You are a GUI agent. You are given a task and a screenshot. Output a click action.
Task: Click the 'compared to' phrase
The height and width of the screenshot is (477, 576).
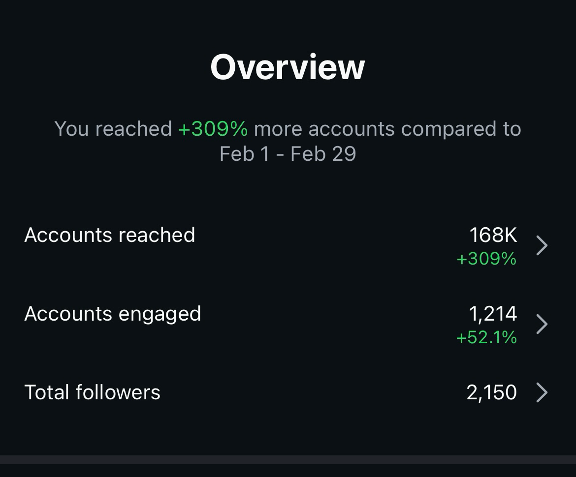point(461,129)
